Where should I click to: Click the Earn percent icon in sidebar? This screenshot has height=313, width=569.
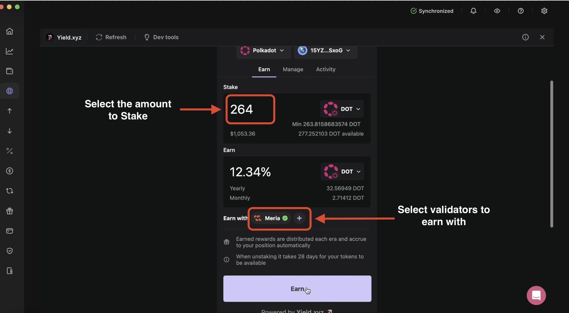(10, 151)
